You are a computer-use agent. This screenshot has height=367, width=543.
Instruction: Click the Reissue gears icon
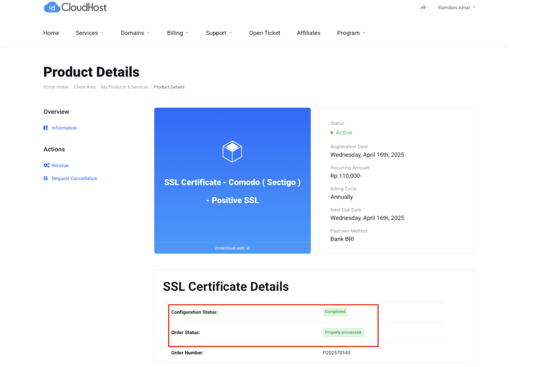click(46, 165)
